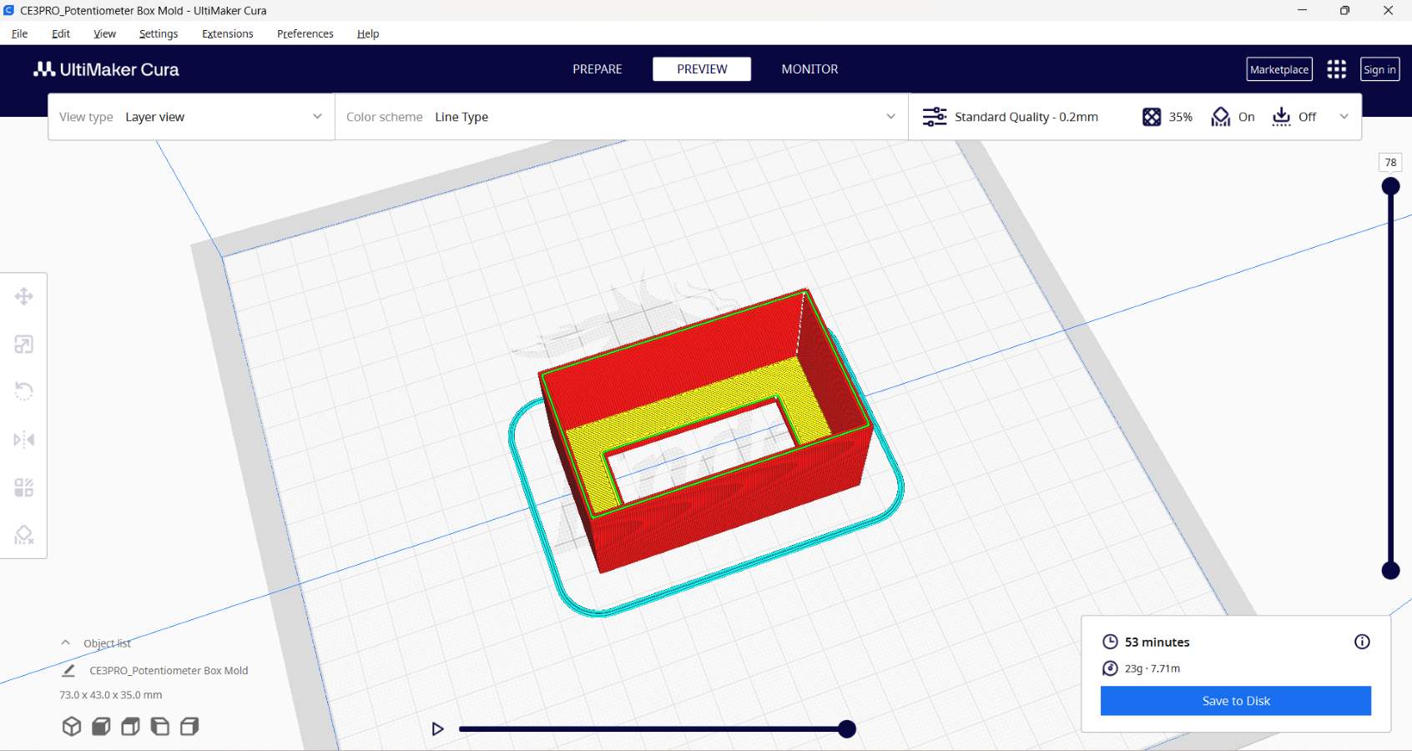Restore down the Cura window
Screen dimensions: 1412x751
click(x=1344, y=10)
